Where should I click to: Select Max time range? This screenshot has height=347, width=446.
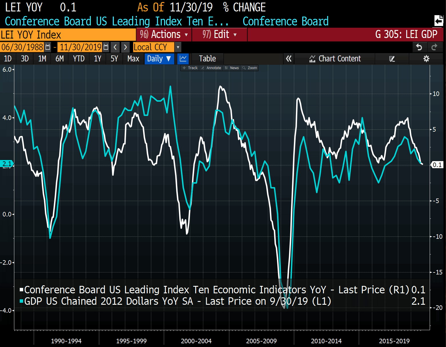point(133,59)
